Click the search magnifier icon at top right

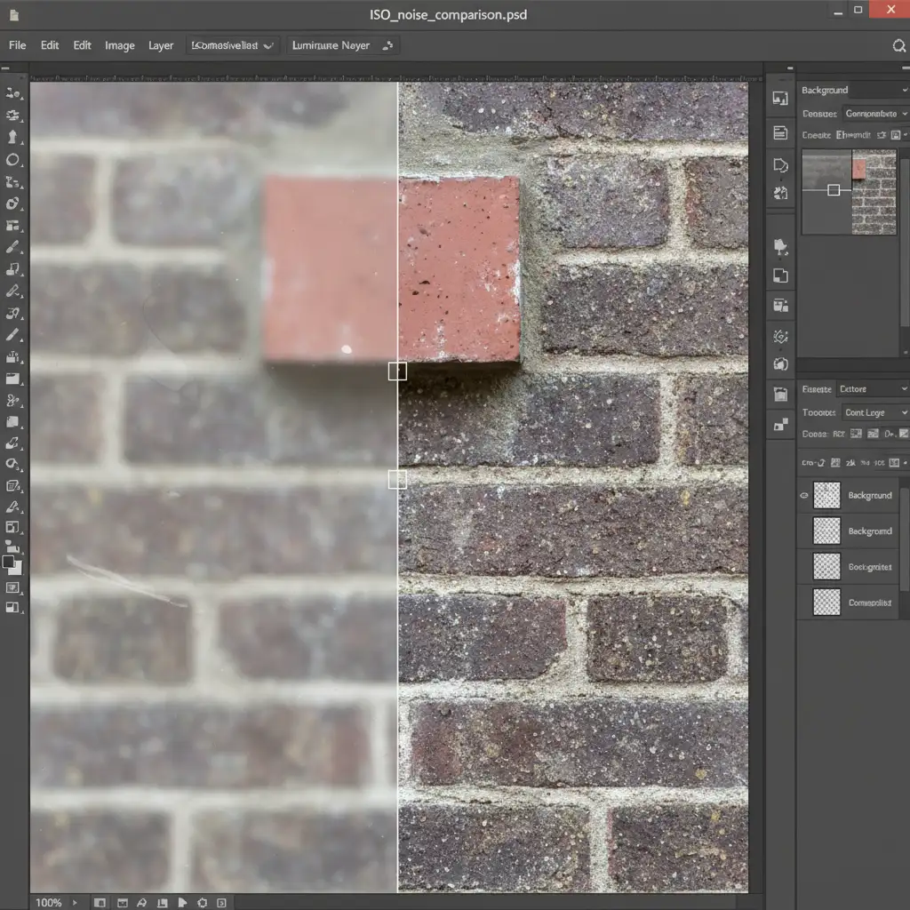point(898,46)
